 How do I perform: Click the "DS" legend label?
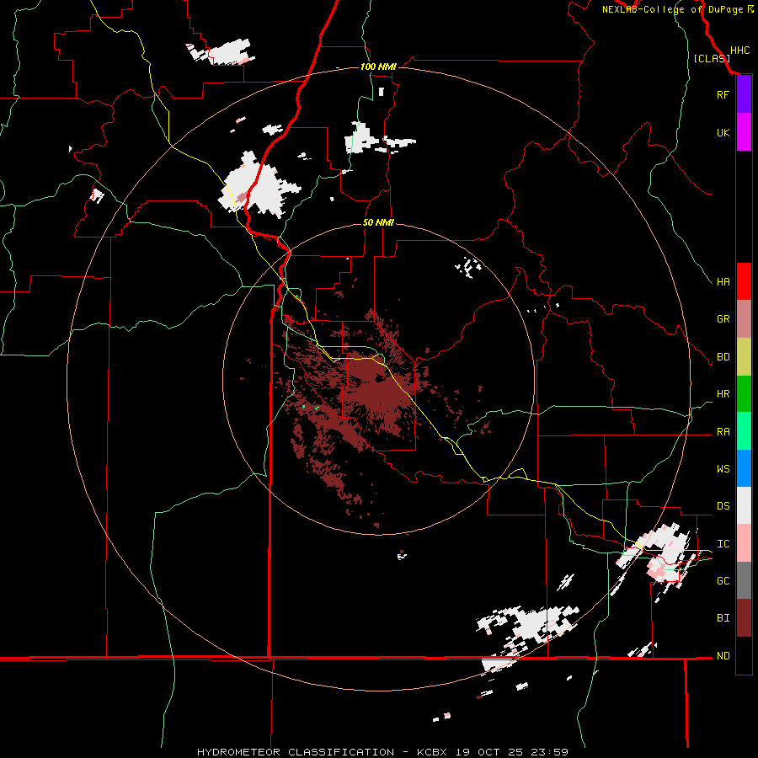click(x=723, y=506)
